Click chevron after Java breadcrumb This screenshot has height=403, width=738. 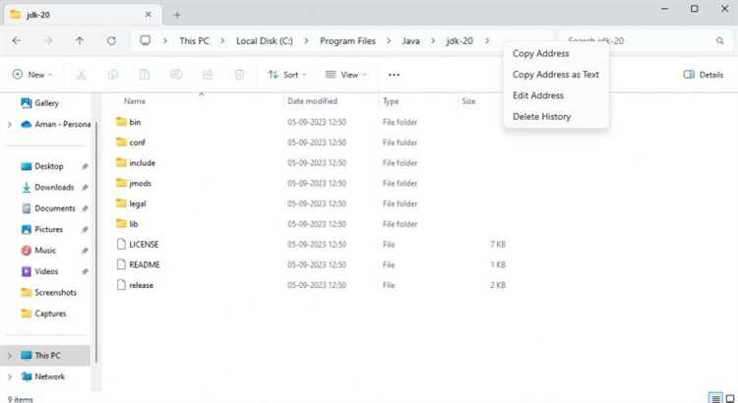point(433,41)
